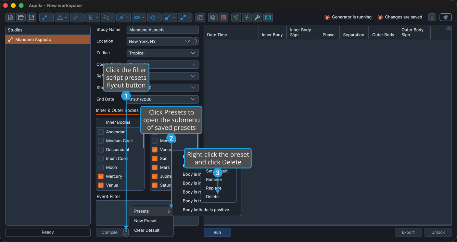This screenshot has height=242, width=457.
Task: Click the green download arrow icon
Action: click(432, 17)
